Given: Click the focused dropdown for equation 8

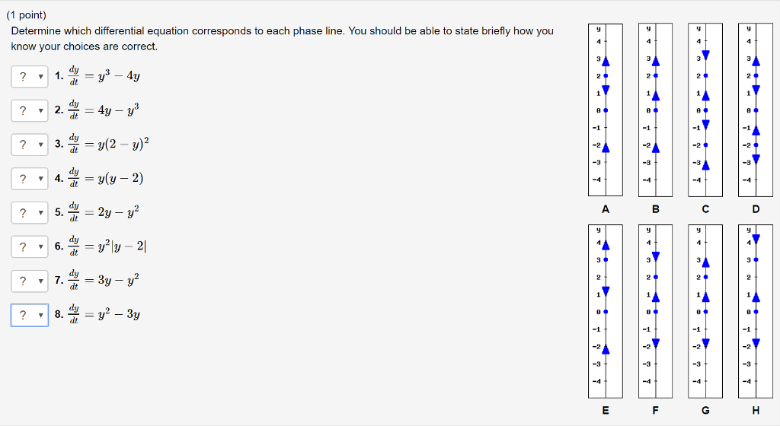Looking at the screenshot, I should click(30, 314).
